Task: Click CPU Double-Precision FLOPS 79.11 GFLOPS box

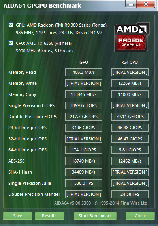Action: point(130,117)
